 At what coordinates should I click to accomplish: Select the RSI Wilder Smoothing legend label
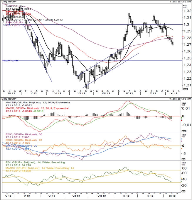pyautogui.click(x=35, y=163)
